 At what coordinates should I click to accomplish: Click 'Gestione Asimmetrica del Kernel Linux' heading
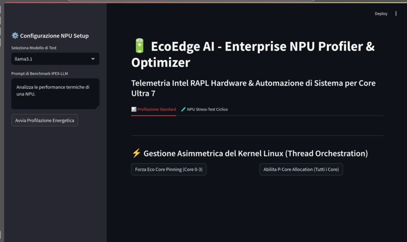(x=256, y=153)
